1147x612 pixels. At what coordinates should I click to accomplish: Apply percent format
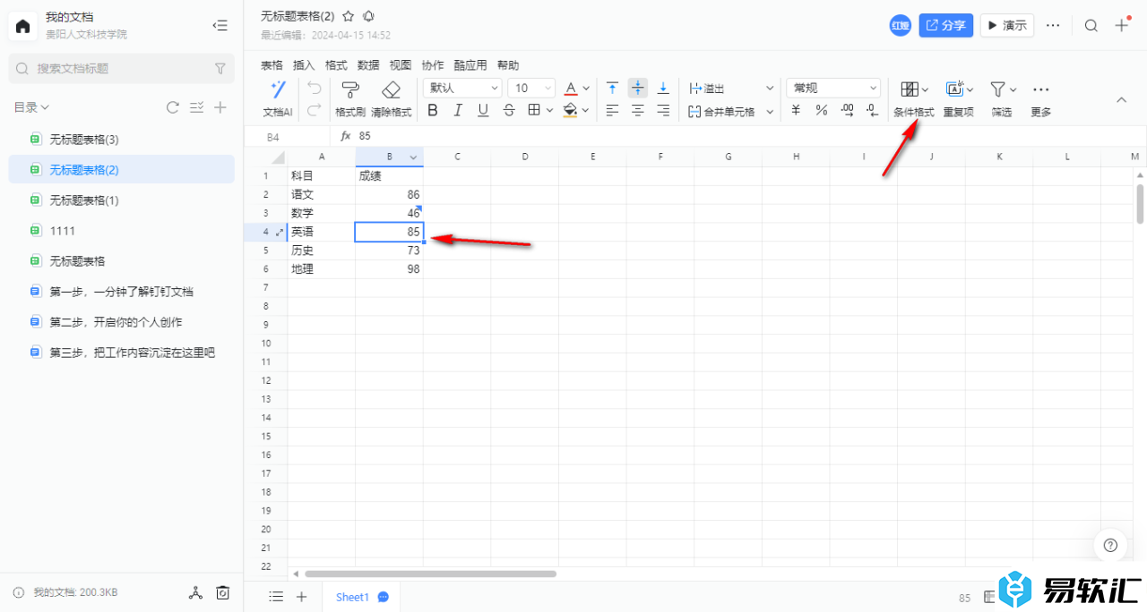(822, 110)
